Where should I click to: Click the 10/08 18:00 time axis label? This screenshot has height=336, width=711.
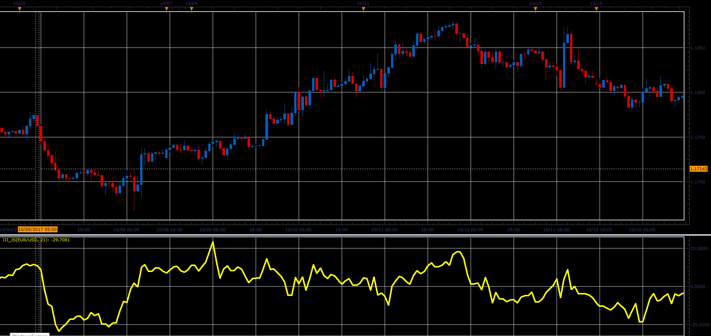[169, 230]
